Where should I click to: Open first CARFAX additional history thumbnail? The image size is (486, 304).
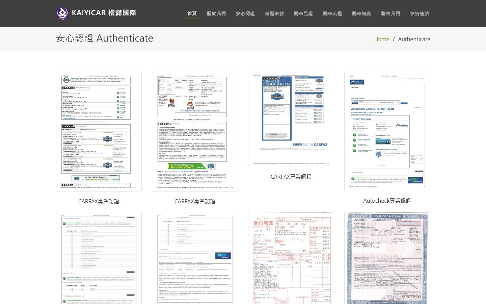(x=99, y=132)
